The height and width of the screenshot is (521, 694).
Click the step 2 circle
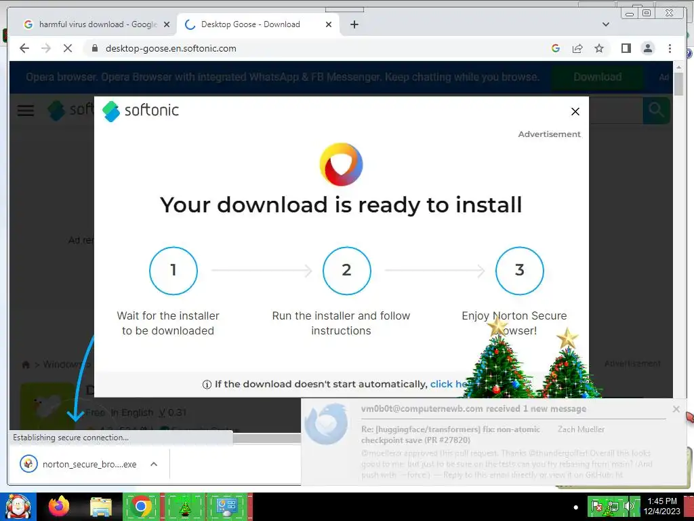(346, 270)
